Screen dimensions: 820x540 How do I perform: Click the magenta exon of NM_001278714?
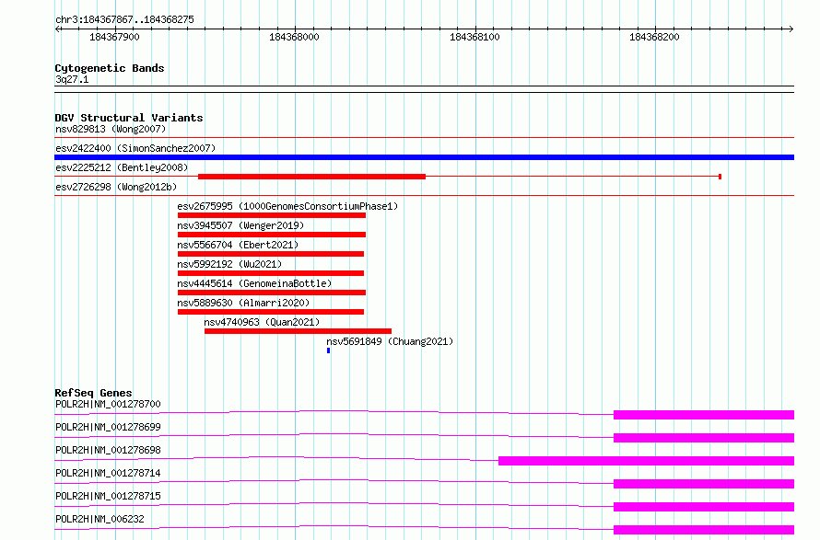click(704, 484)
